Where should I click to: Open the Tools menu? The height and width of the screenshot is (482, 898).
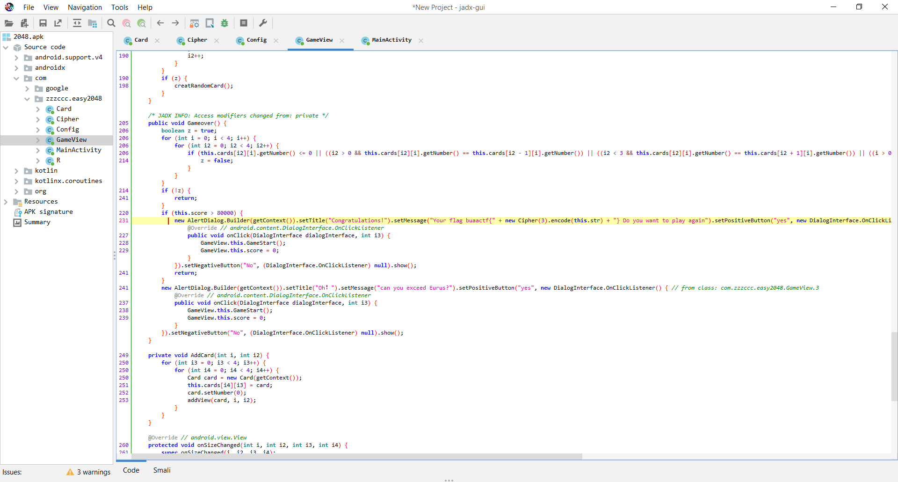(120, 7)
